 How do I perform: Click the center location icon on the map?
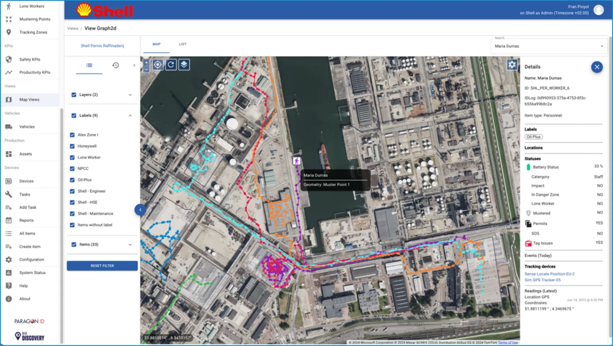tap(158, 65)
